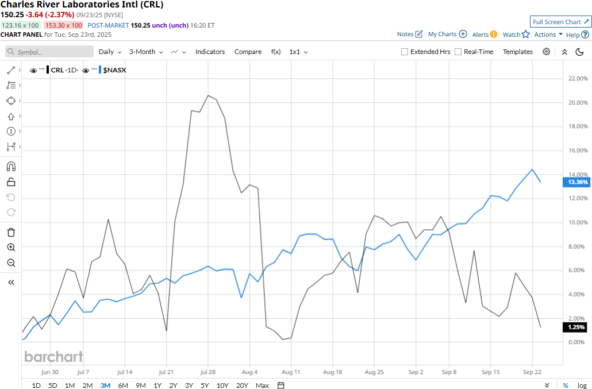Expand shapes tool submenu arrow
The height and width of the screenshot is (389, 592).
tap(20, 101)
